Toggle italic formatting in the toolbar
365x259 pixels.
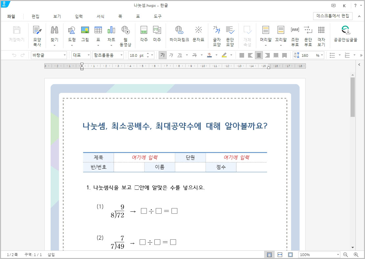click(171, 55)
